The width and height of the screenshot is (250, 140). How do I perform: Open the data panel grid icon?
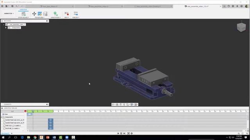[x=2, y=6]
